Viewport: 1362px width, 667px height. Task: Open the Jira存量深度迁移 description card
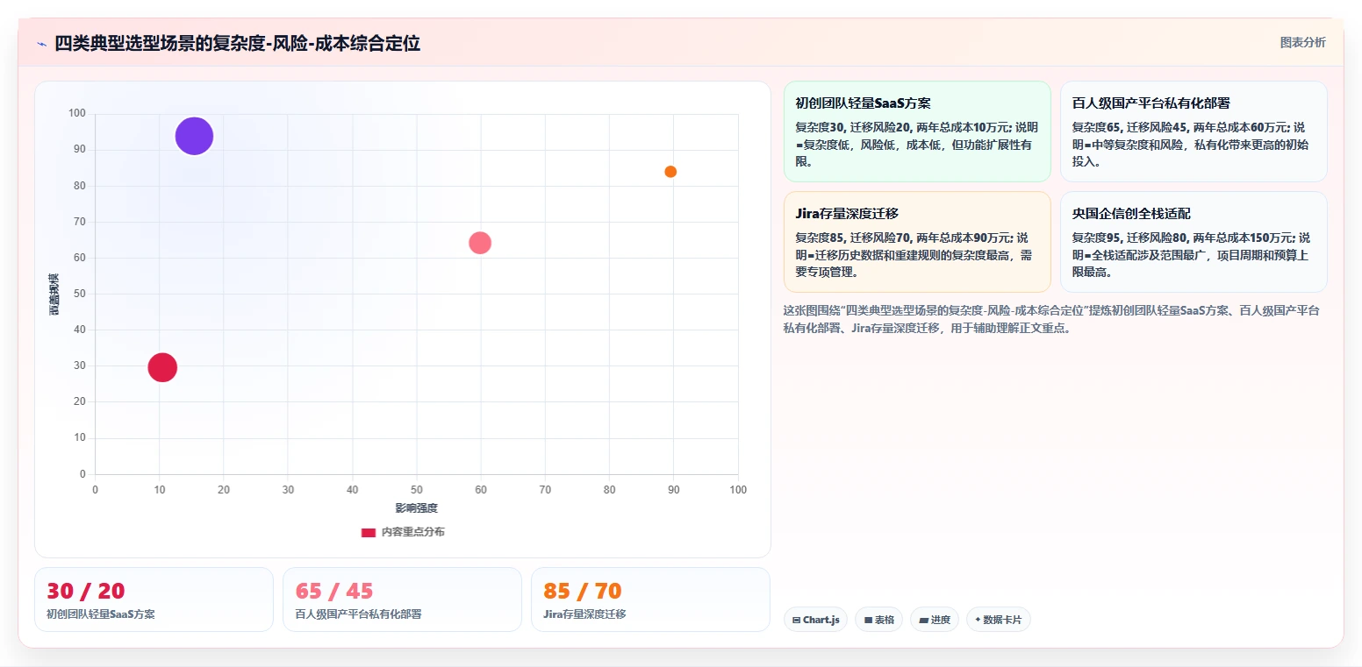916,242
